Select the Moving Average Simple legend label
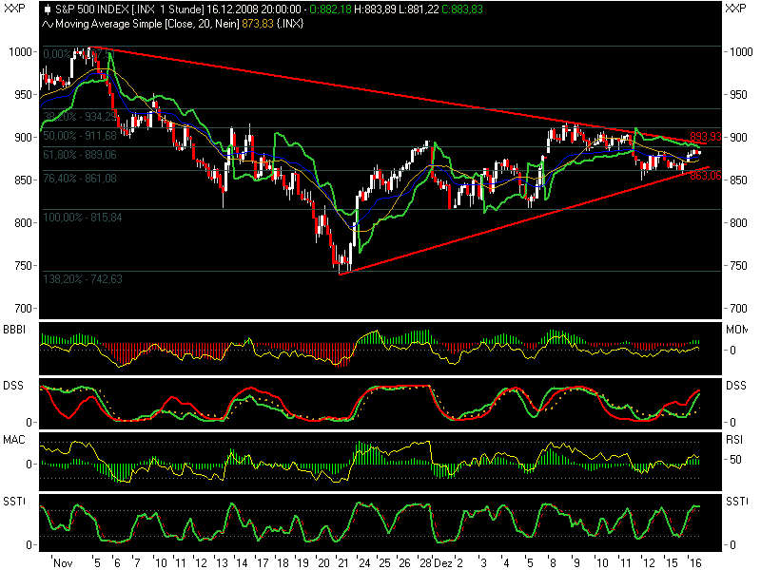 pos(108,24)
